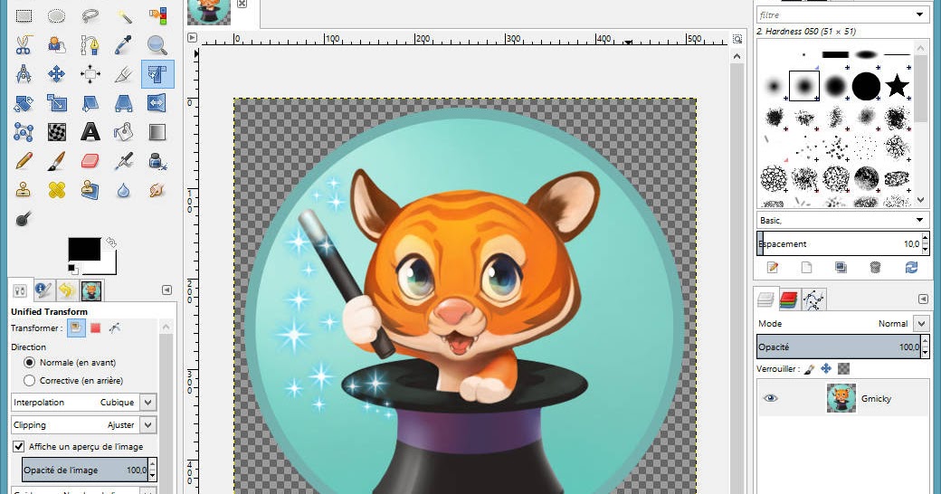Select the Warp Transform checkerboard tool
The width and height of the screenshot is (941, 494).
[56, 132]
